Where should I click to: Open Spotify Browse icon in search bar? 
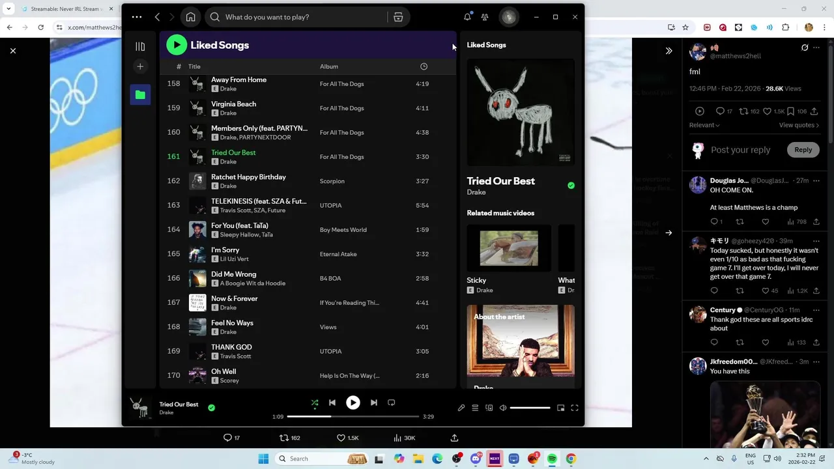(398, 17)
